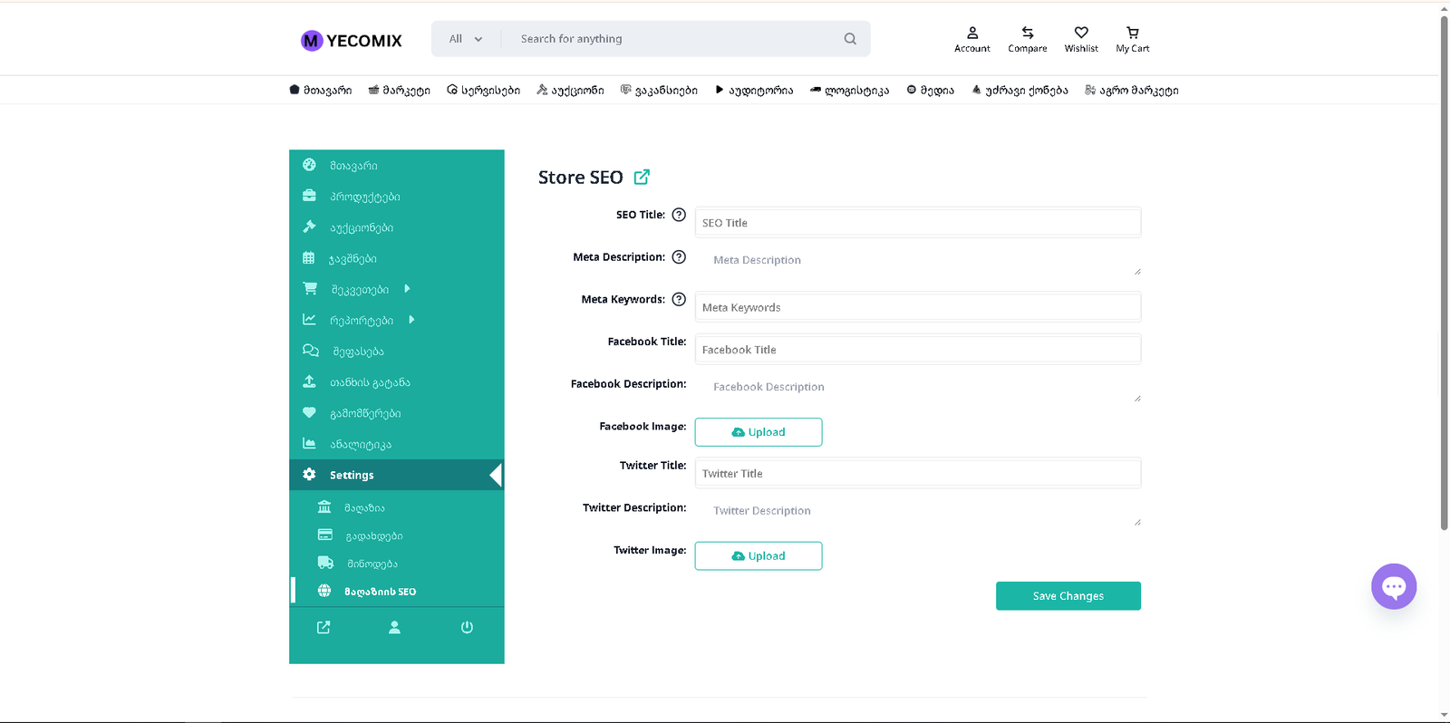Open the chat bubble widget
The width and height of the screenshot is (1450, 723).
1393,587
